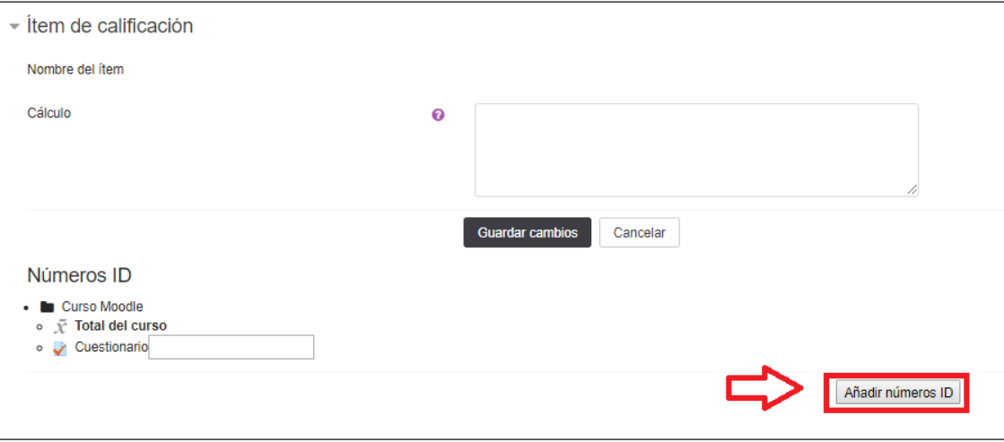The height and width of the screenshot is (442, 1004).
Task: Click the Cuestionario quiz icon
Action: [60, 348]
